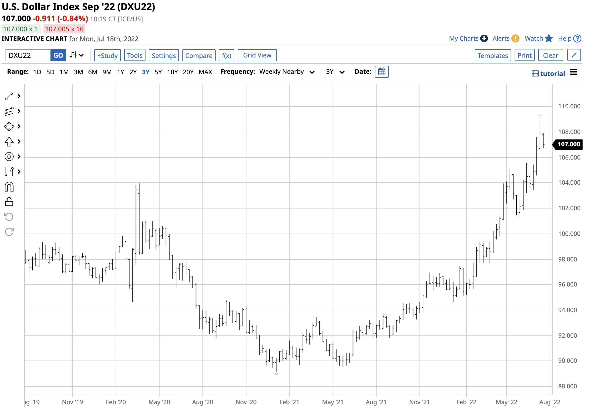The image size is (593, 420).
Task: Toggle the lock drawings padlock icon
Action: point(9,202)
